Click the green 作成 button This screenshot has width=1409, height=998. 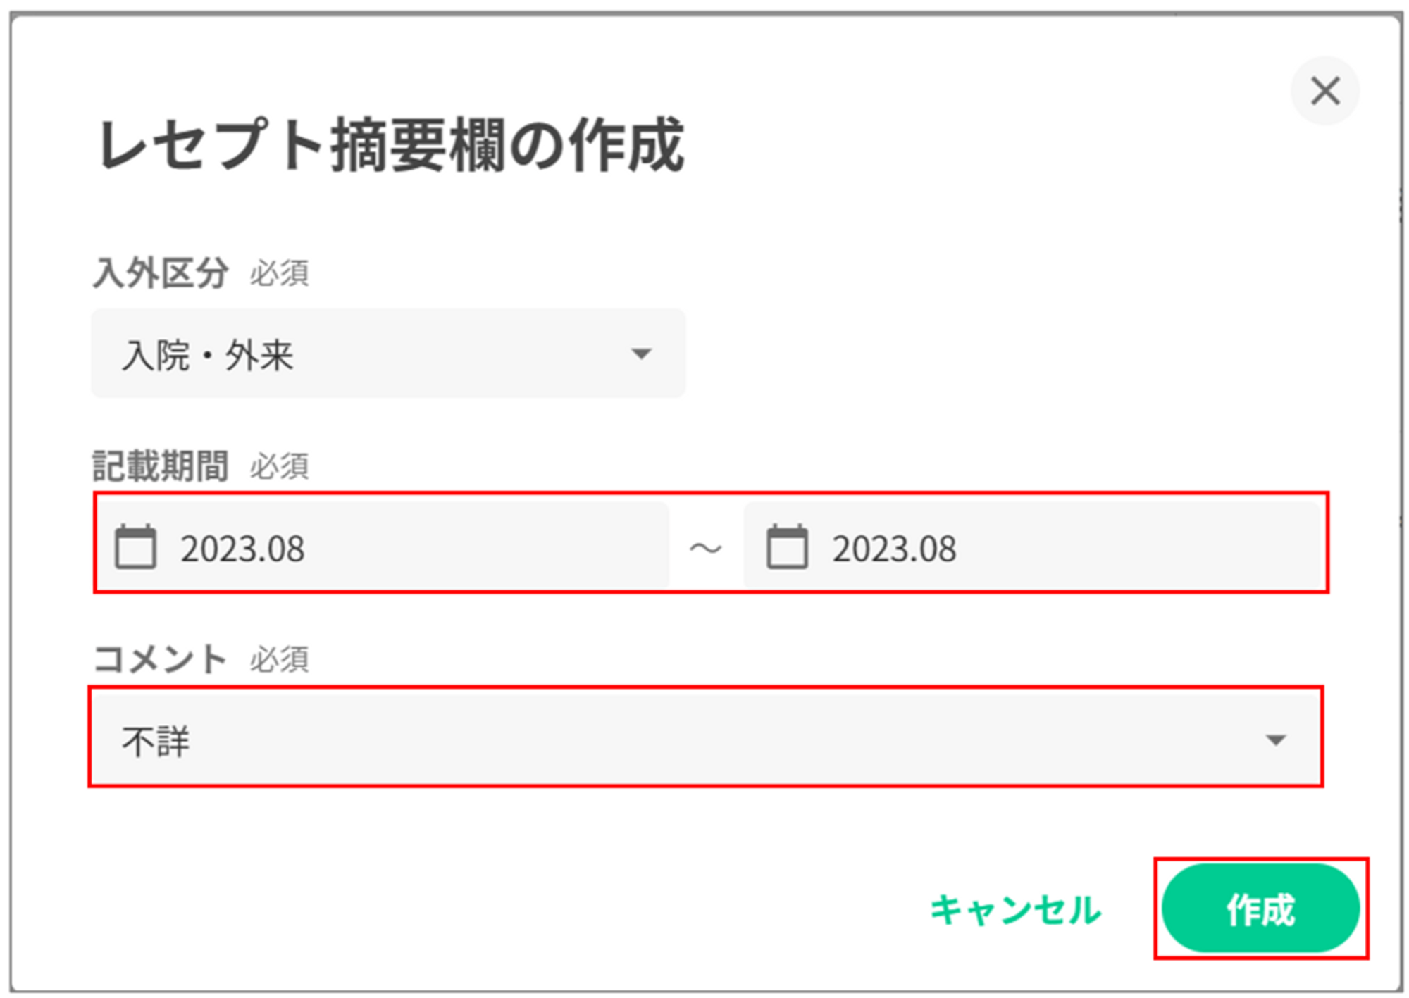point(1260,909)
